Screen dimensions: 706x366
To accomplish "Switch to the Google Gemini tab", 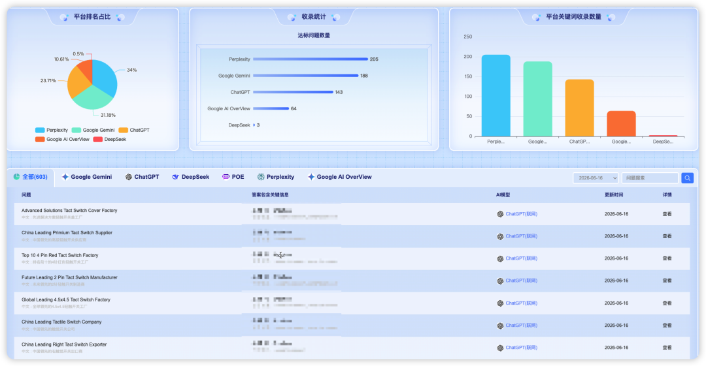I will click(87, 177).
